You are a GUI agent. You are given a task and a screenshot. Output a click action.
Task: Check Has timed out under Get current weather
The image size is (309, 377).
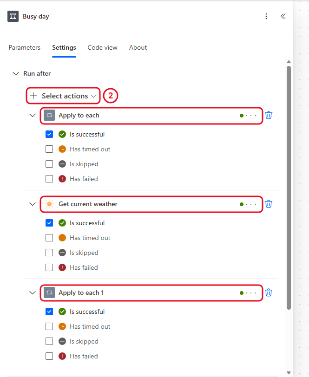tap(49, 238)
